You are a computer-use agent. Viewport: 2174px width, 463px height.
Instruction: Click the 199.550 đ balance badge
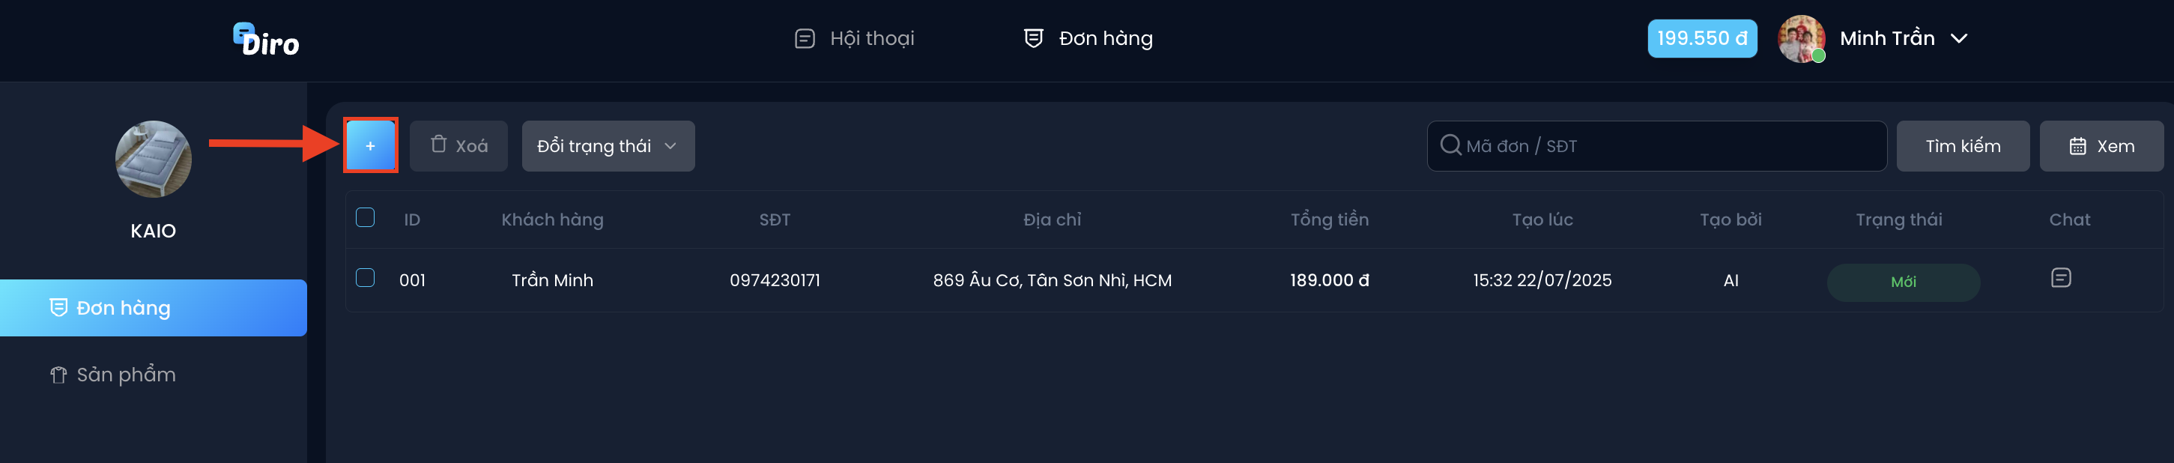(1701, 39)
